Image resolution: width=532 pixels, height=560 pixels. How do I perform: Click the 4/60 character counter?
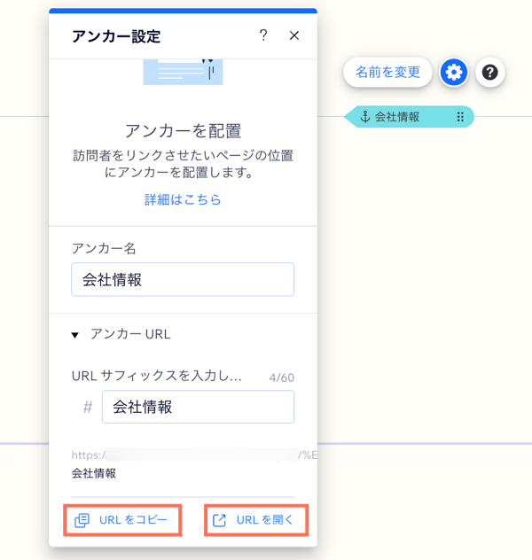[282, 377]
